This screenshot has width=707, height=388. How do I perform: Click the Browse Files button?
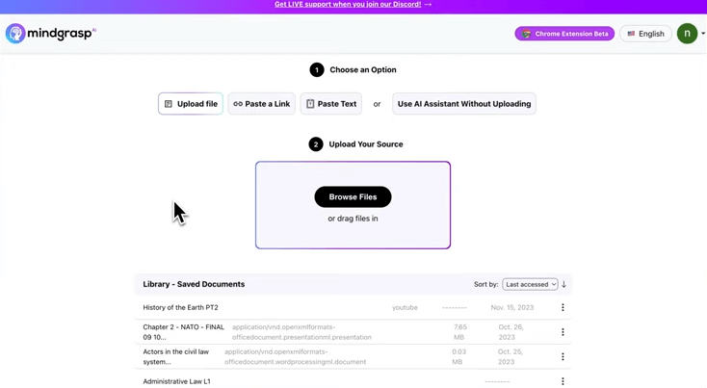coord(353,197)
